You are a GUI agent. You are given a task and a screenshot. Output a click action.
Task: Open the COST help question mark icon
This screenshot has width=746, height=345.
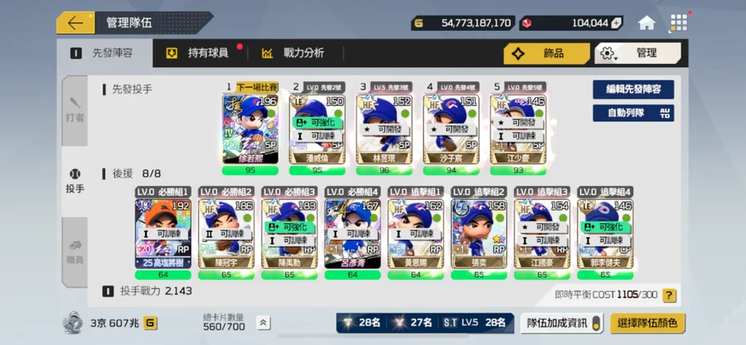pyautogui.click(x=669, y=295)
